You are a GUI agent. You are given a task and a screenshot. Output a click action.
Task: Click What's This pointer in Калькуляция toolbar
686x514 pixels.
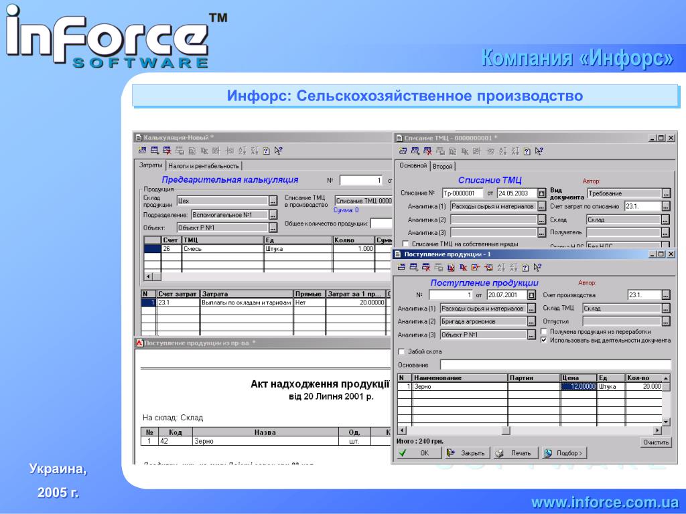point(278,151)
